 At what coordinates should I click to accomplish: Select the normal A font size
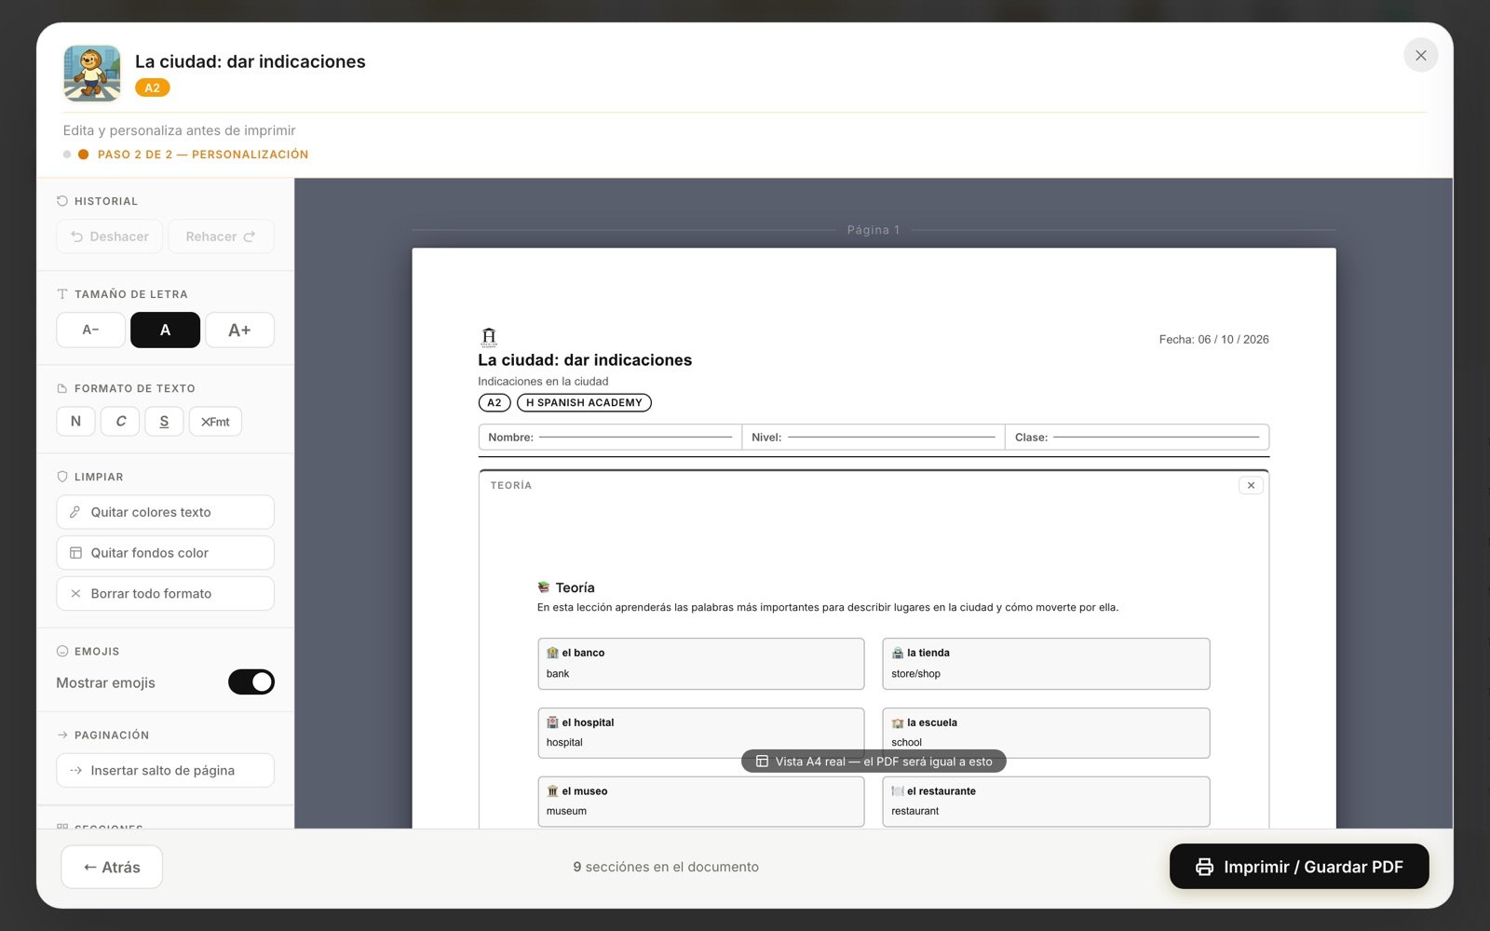[165, 330]
